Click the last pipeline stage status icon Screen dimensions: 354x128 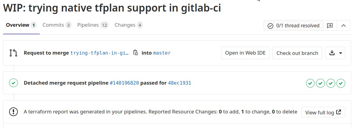(341, 83)
